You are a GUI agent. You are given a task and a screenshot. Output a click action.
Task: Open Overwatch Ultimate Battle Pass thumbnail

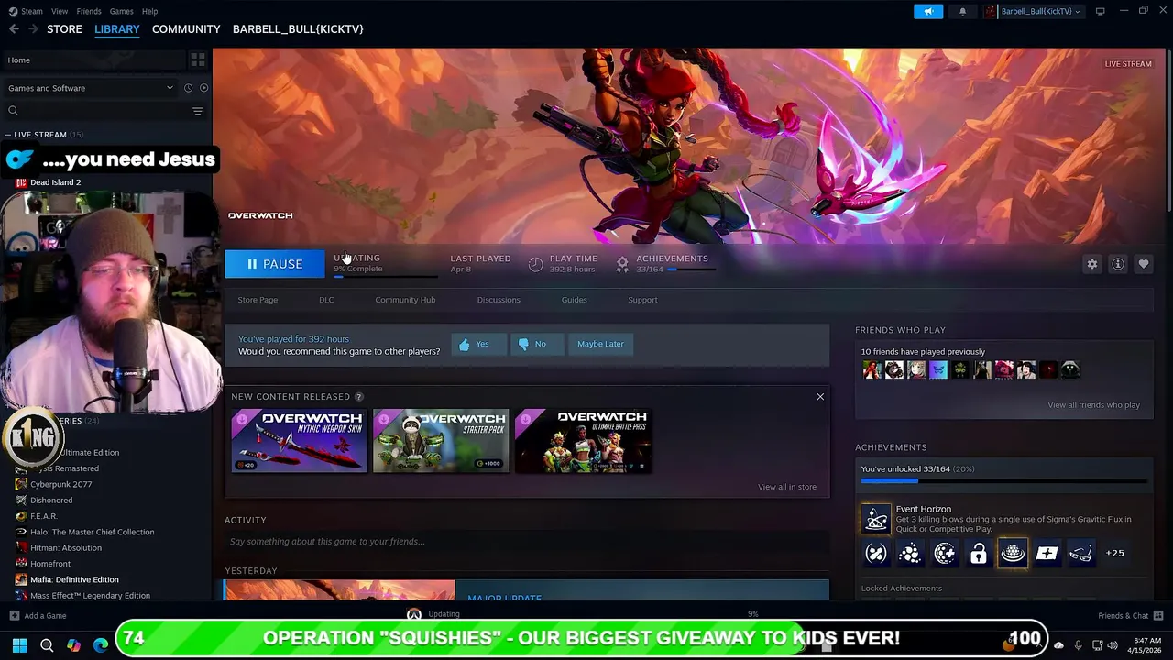pyautogui.click(x=583, y=441)
